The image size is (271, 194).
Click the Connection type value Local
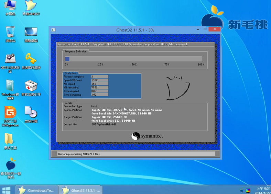[94, 106]
